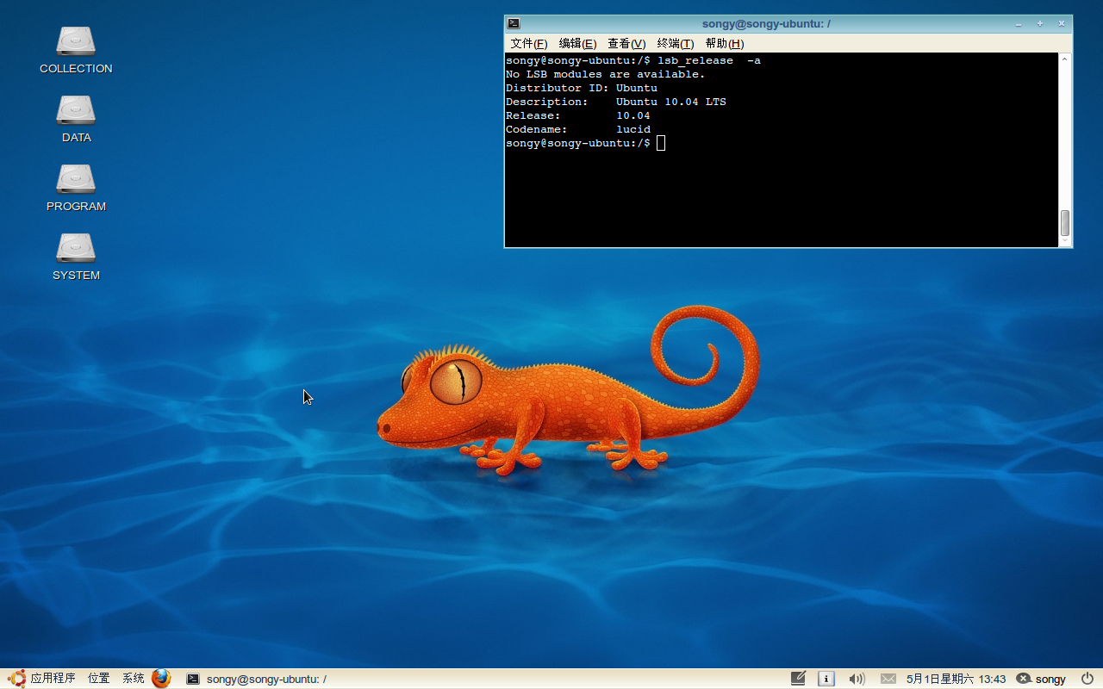Viewport: 1103px width, 689px height.
Task: Close the terminal window
Action: (x=1062, y=24)
